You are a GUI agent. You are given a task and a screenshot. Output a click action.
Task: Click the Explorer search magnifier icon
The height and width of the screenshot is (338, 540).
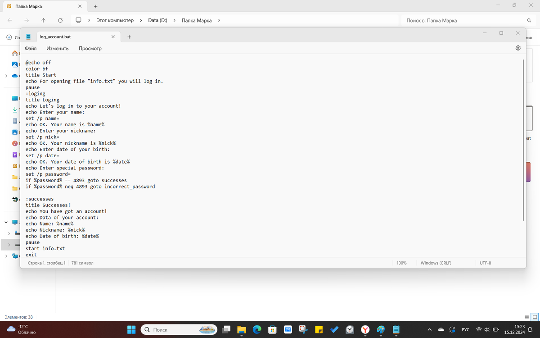point(529,20)
